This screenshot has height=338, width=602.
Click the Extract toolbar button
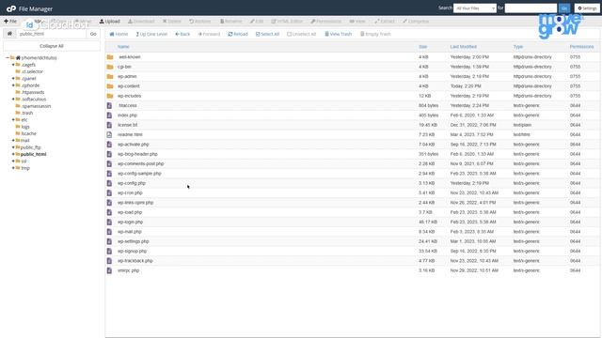[385, 21]
